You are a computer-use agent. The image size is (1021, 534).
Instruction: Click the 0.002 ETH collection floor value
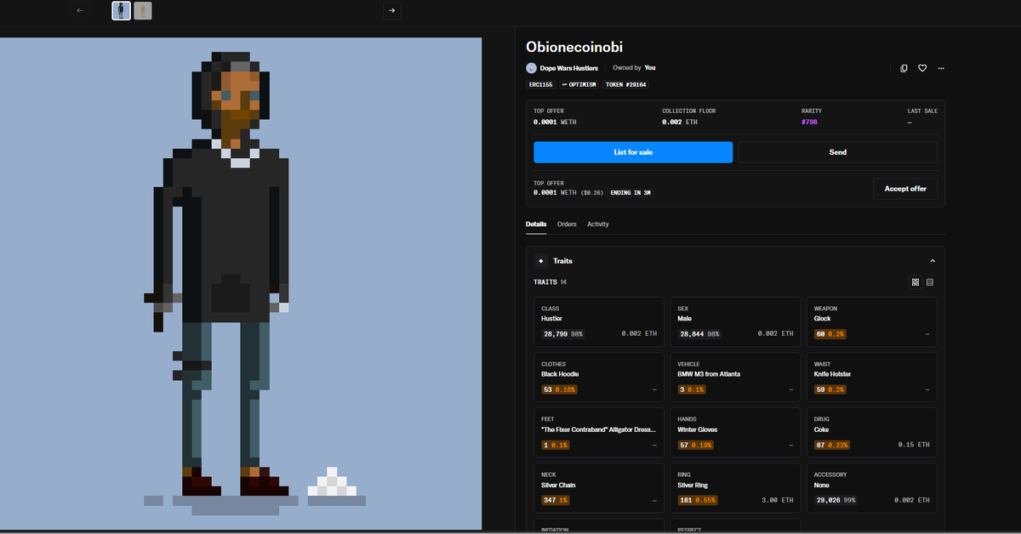(x=680, y=122)
